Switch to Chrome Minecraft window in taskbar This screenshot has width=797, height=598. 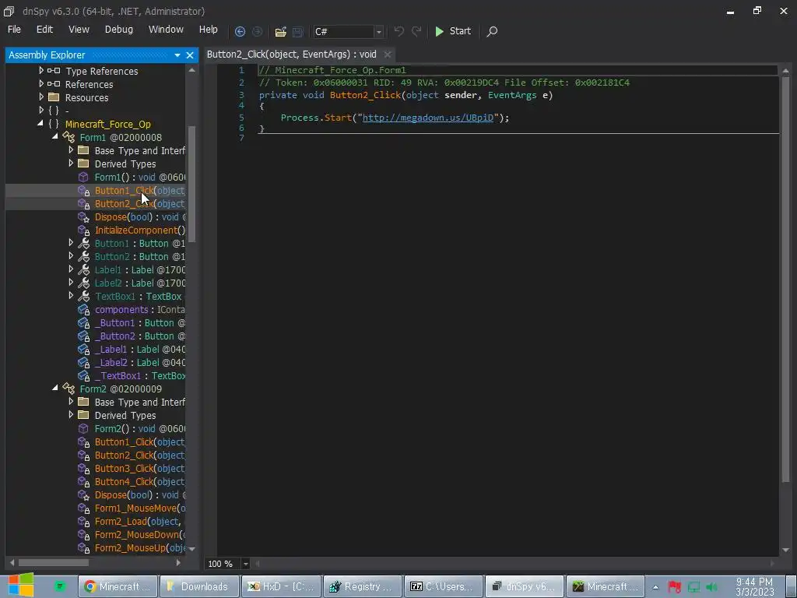click(x=118, y=586)
